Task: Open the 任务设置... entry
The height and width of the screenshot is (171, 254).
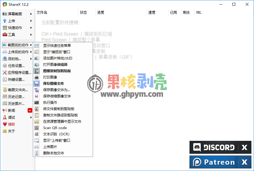Action: click(x=18, y=66)
